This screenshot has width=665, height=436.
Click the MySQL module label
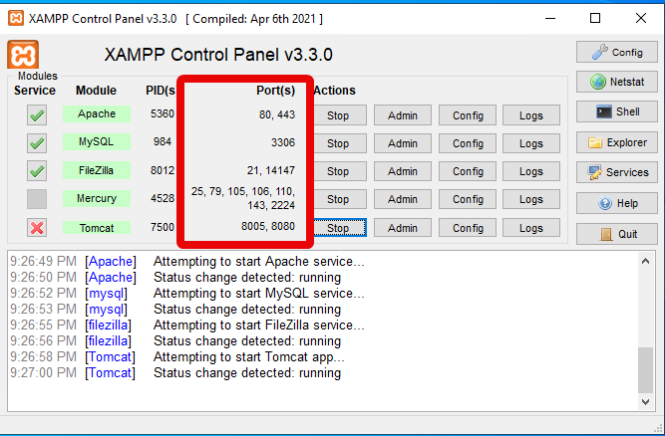97,141
